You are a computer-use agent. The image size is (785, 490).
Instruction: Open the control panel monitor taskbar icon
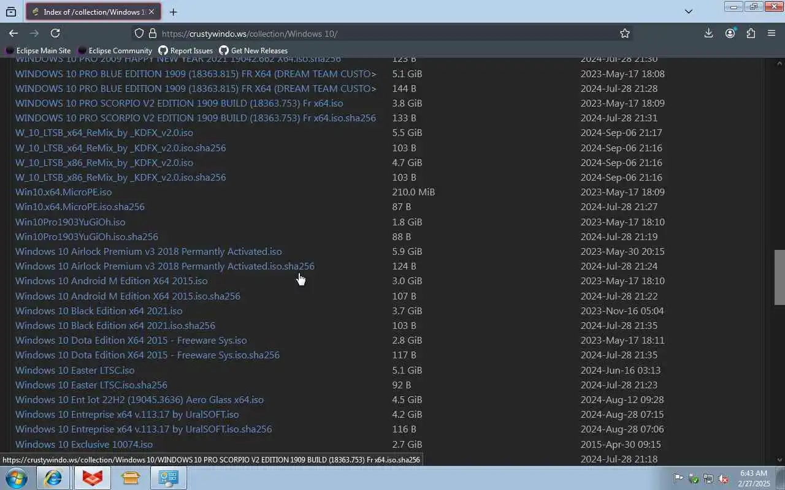coord(168,478)
